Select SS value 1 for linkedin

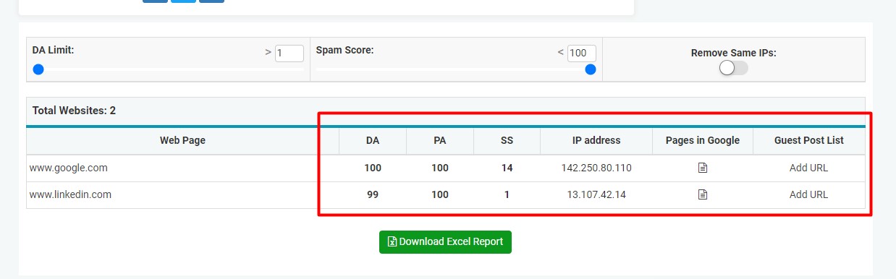pyautogui.click(x=507, y=194)
